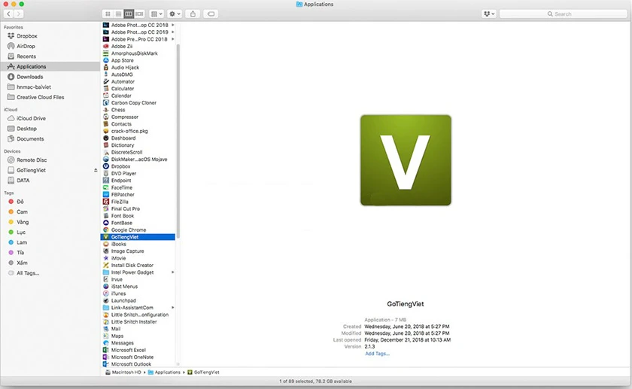Expand Adobe Premiere Pro CC 2018 arrow

173,39
